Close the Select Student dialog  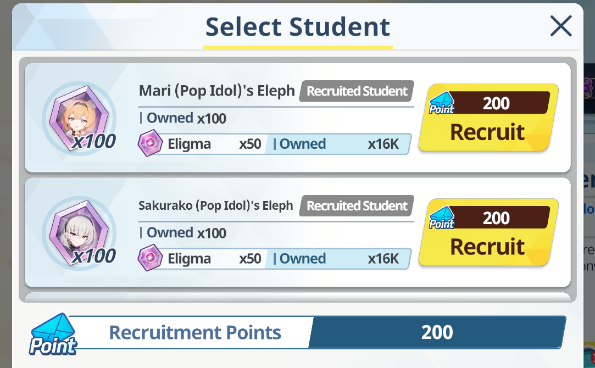pos(561,26)
